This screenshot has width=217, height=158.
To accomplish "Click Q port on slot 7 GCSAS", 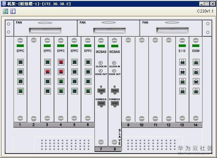I will coord(101,91).
